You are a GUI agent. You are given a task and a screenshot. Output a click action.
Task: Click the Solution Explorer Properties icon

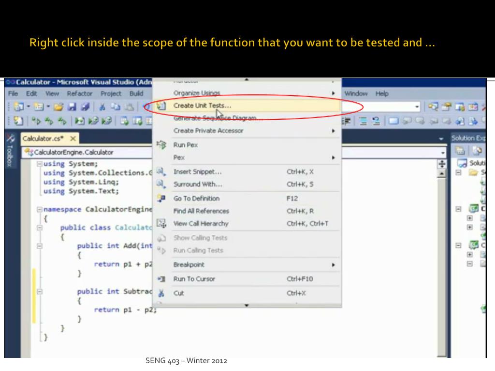pos(460,151)
